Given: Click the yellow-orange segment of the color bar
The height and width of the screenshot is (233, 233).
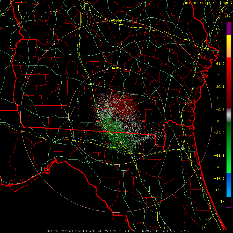Looking at the screenshot, I should pos(229,46).
